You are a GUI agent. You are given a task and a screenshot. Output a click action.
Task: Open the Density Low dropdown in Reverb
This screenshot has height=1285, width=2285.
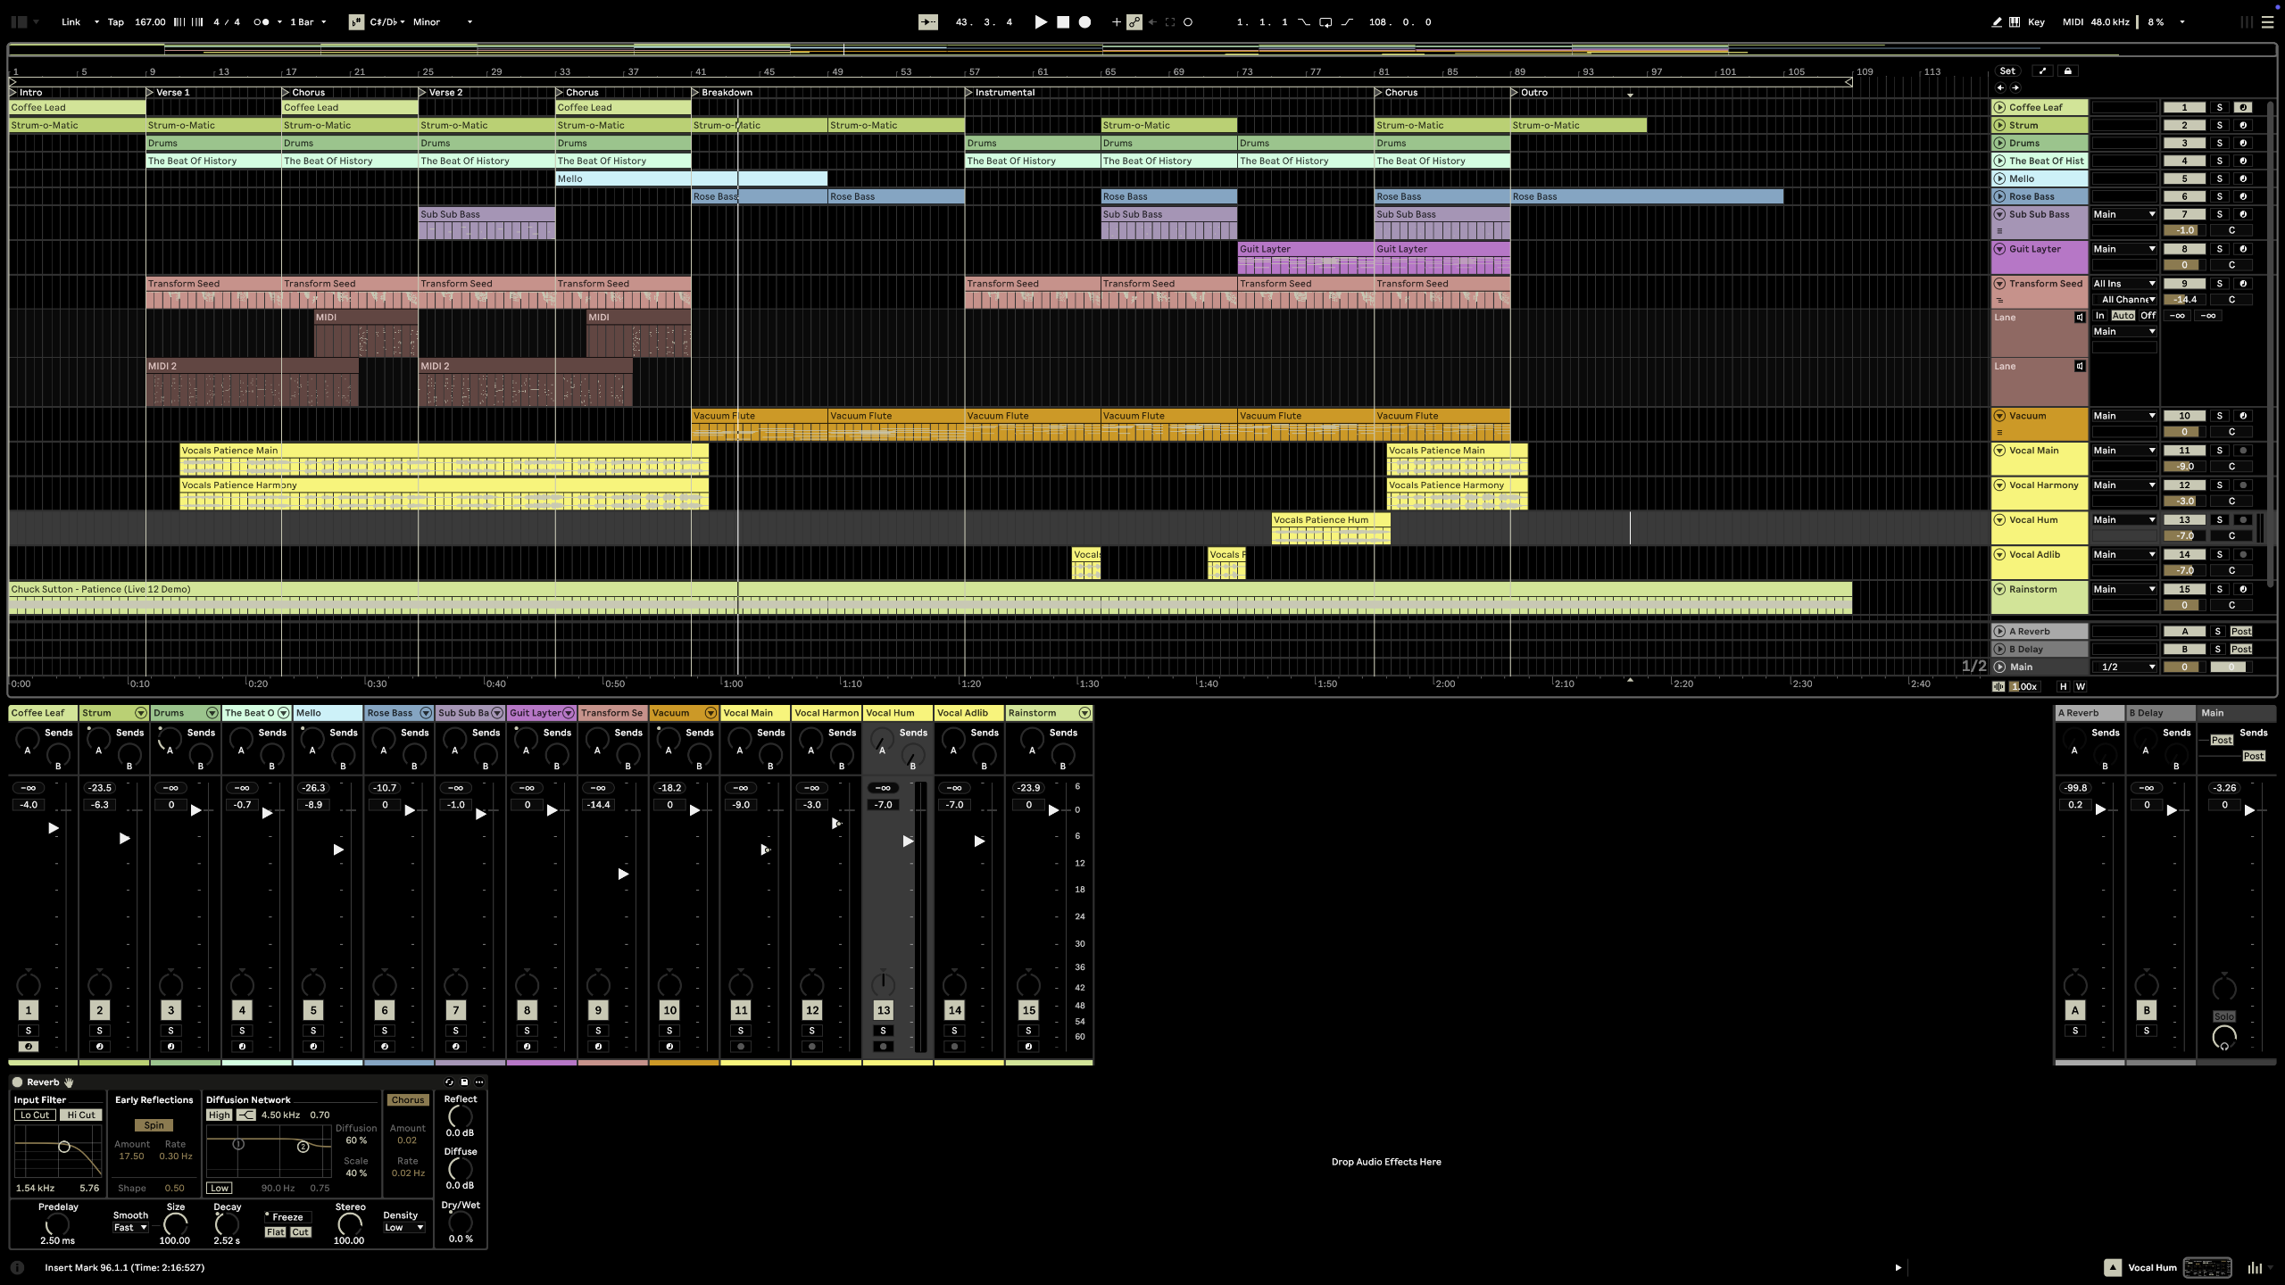click(403, 1228)
